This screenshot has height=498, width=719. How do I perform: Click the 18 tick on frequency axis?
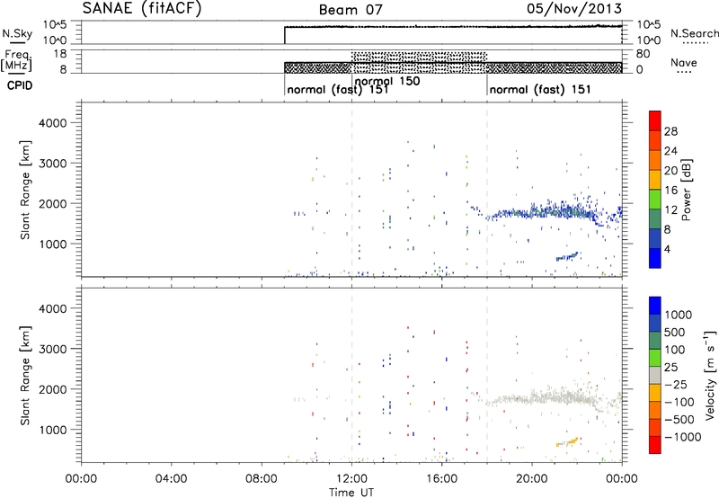point(60,54)
